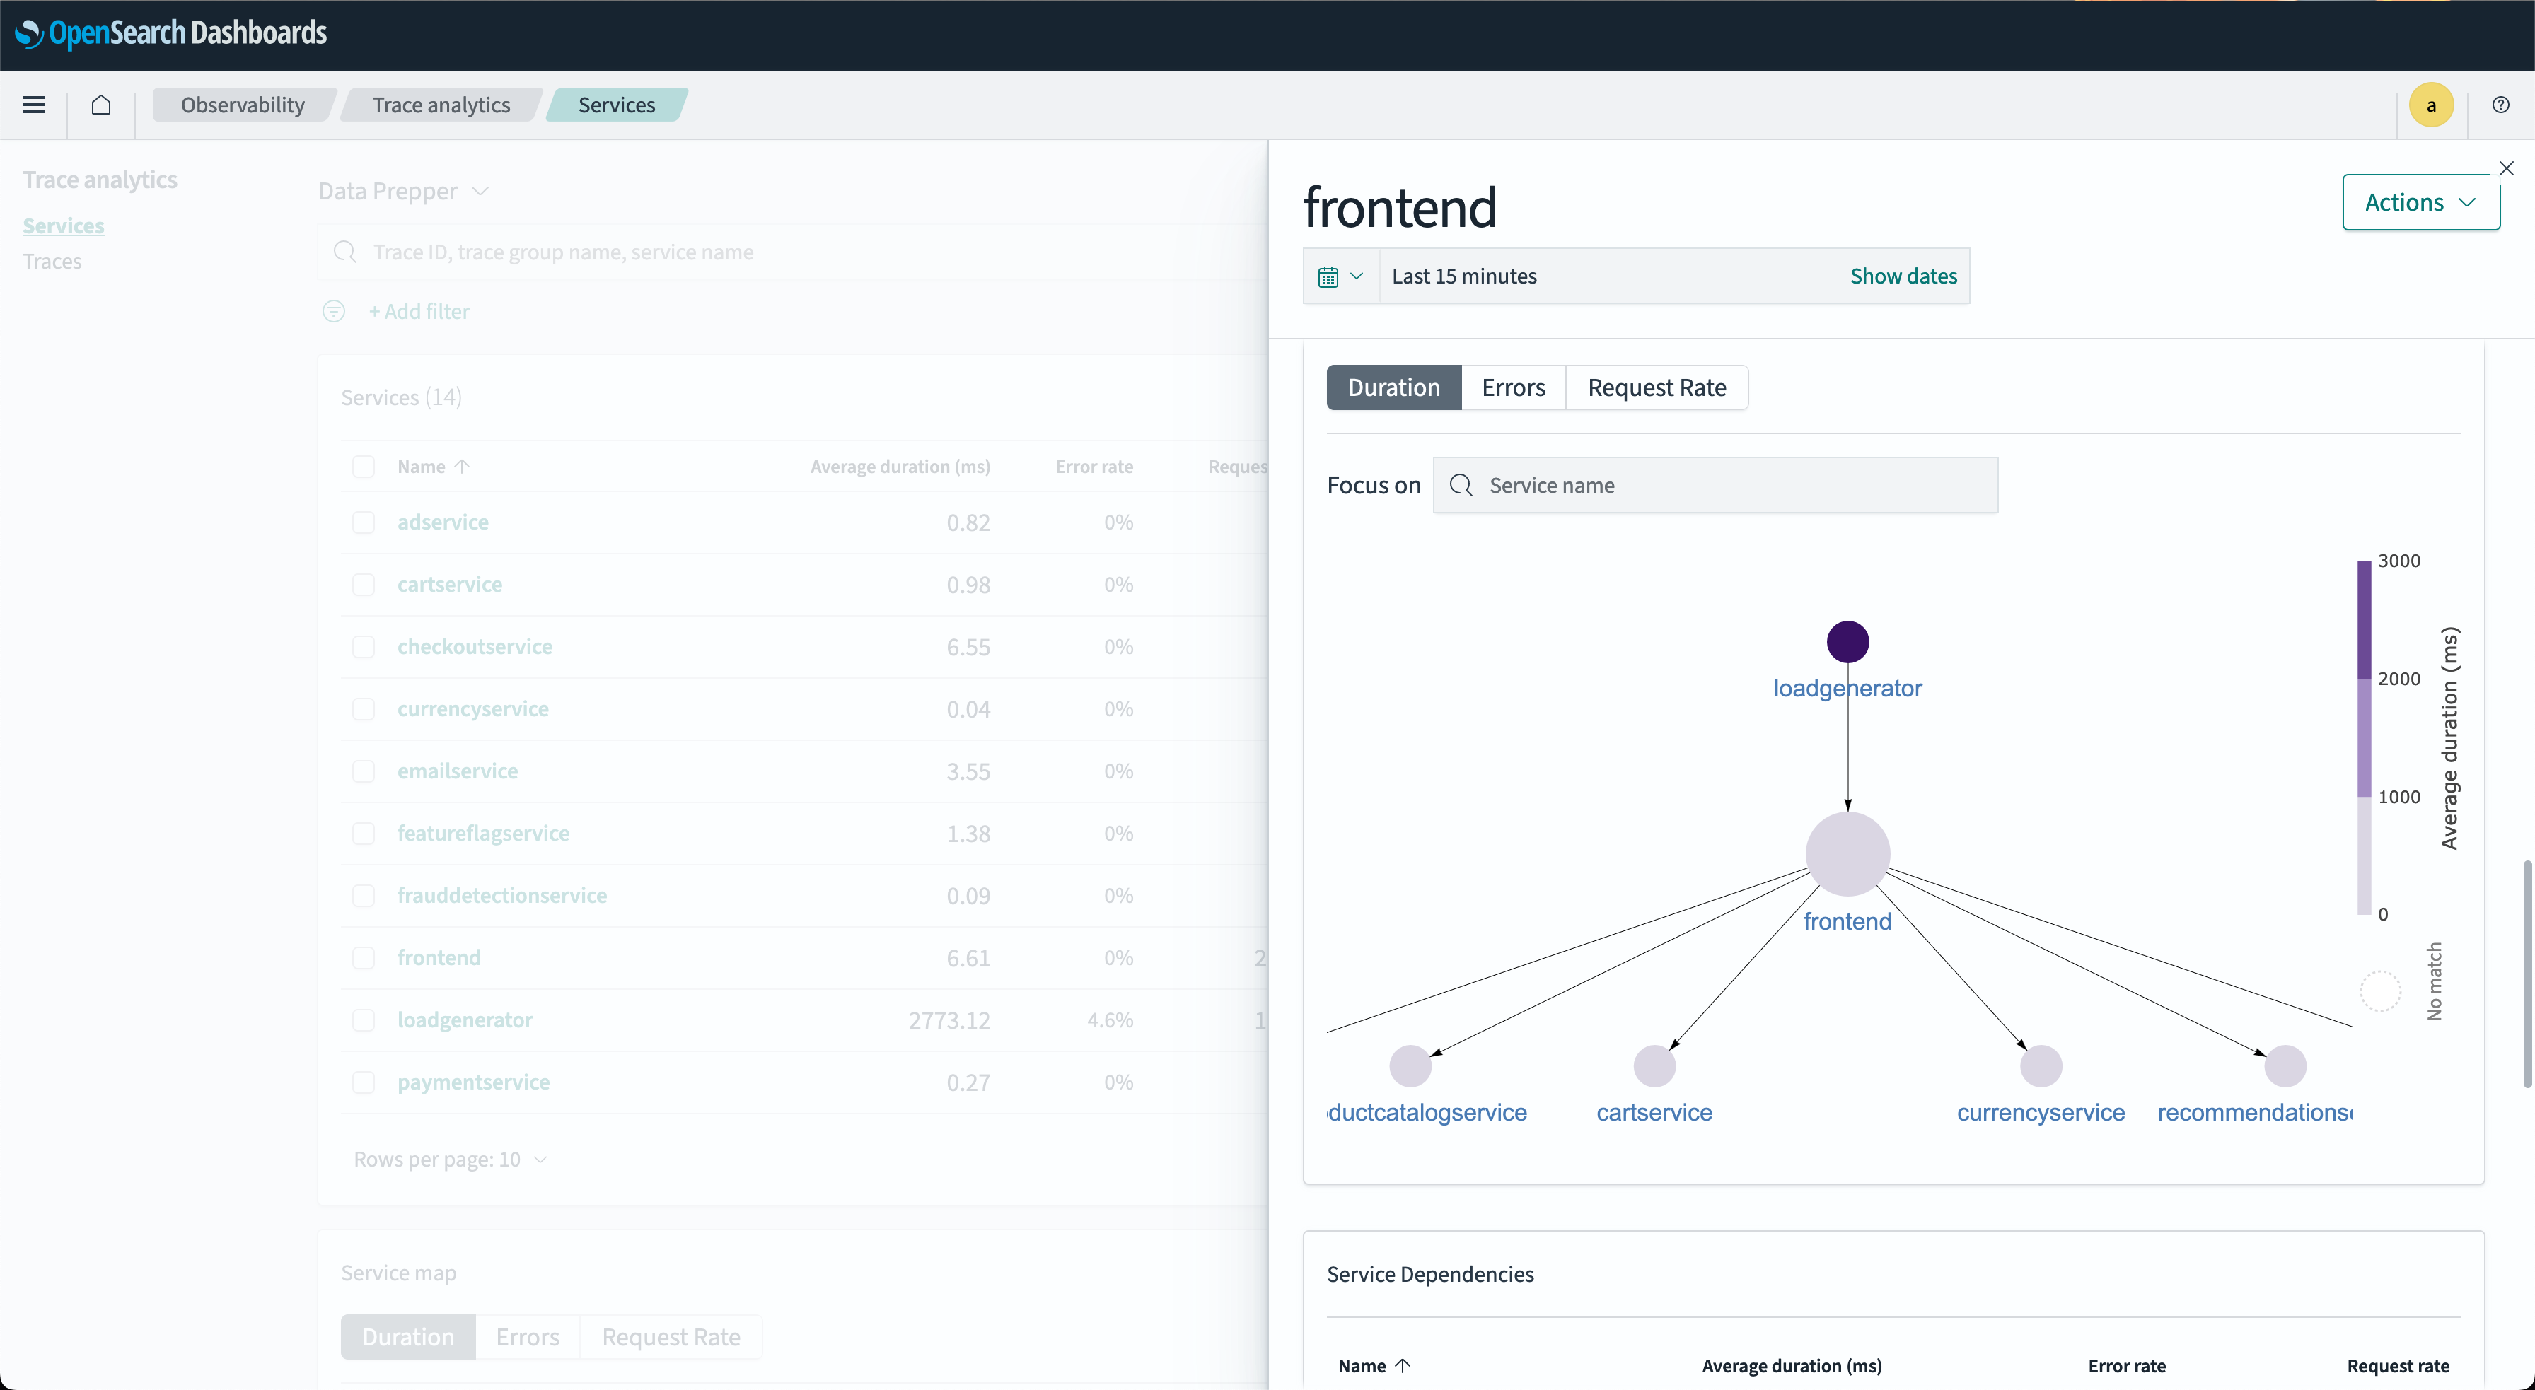Click the hamburger menu icon
The width and height of the screenshot is (2535, 1390).
34,105
